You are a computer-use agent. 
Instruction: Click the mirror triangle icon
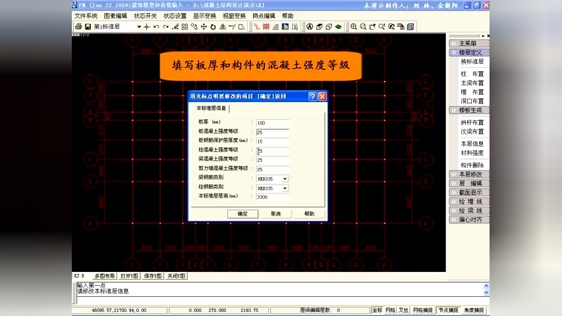(x=223, y=26)
